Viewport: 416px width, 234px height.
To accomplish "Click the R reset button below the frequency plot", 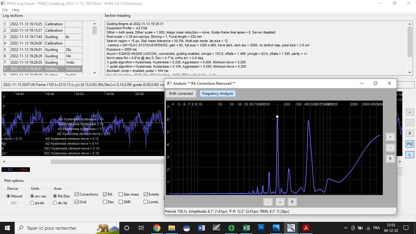I will (292, 202).
